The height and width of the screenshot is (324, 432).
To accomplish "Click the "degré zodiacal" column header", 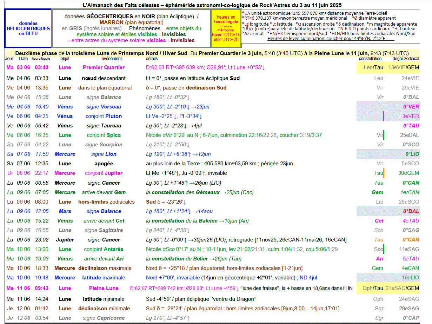I will click(406, 59).
